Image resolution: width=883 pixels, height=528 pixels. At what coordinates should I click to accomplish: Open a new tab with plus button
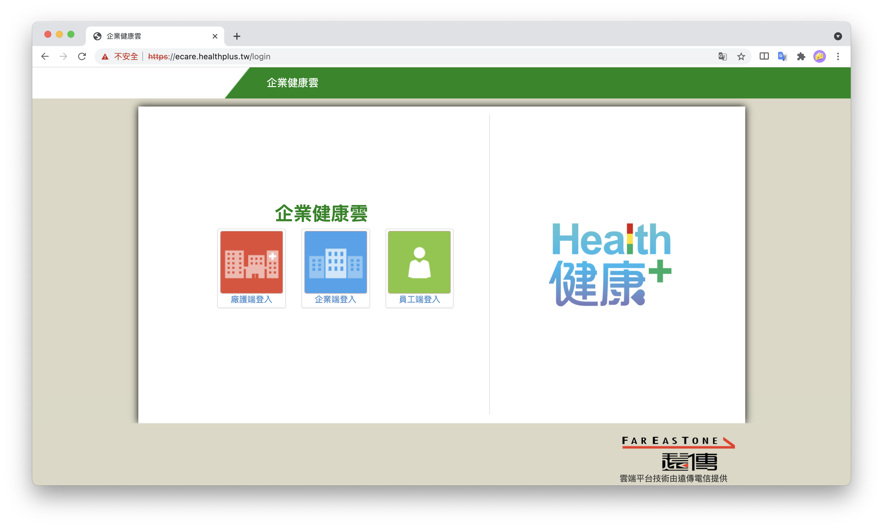click(x=237, y=36)
